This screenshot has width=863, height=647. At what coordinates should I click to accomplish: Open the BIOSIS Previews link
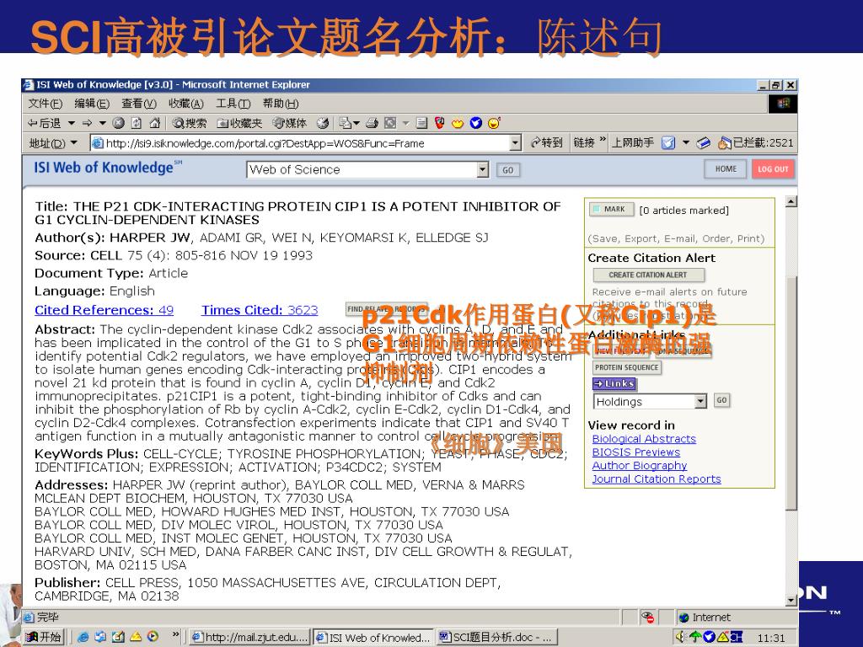[636, 452]
